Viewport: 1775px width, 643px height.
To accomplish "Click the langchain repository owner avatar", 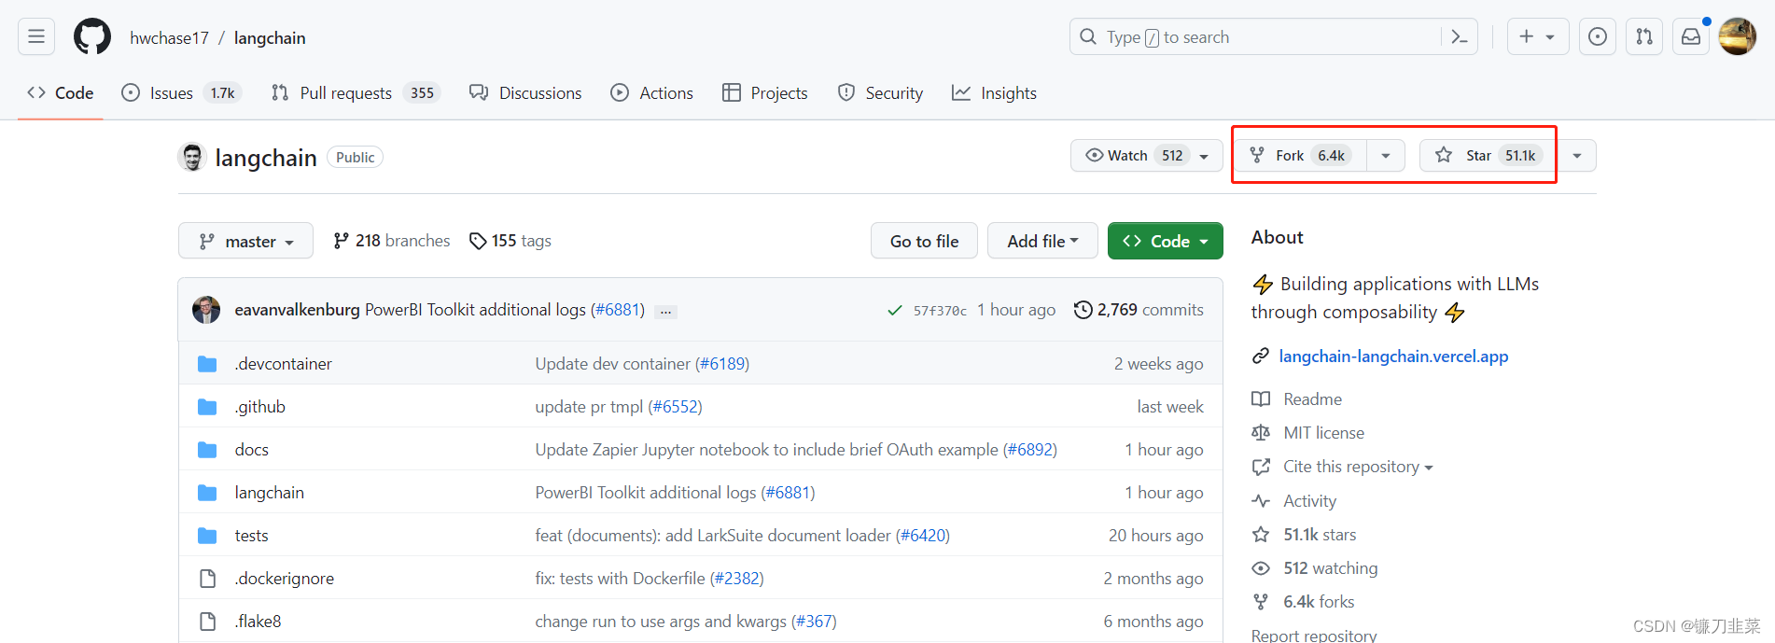I will 192,157.
